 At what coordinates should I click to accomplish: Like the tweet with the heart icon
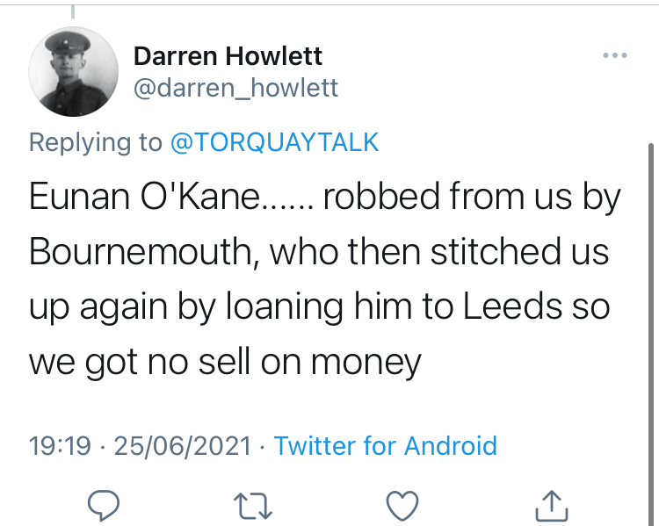pyautogui.click(x=402, y=505)
